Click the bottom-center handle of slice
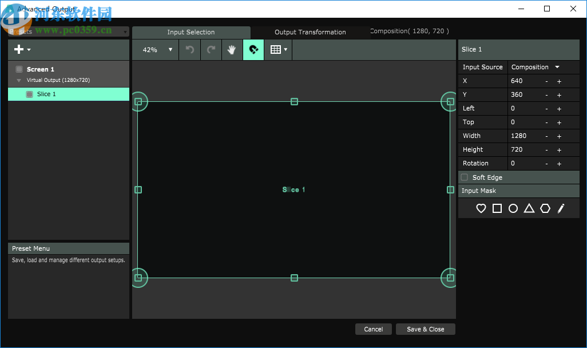Screen dimensions: 587x348 tap(294, 278)
